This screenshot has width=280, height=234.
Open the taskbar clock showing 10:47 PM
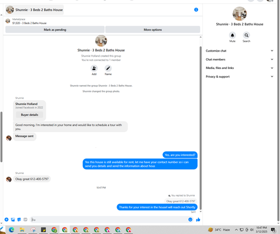pos(262,230)
